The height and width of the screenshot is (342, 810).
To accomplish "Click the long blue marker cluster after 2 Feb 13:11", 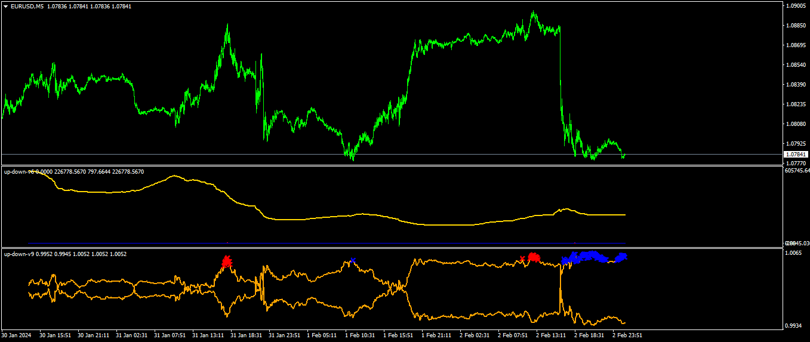I will point(585,257).
